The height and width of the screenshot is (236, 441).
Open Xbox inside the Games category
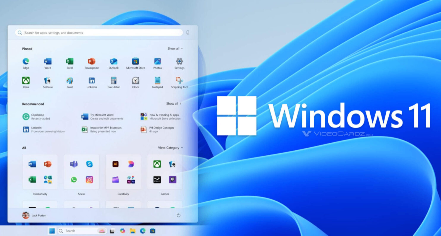click(x=157, y=164)
